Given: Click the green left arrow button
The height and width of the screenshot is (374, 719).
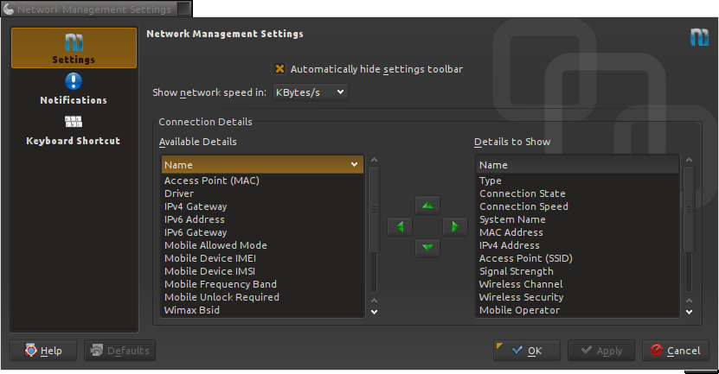Looking at the screenshot, I should point(400,226).
